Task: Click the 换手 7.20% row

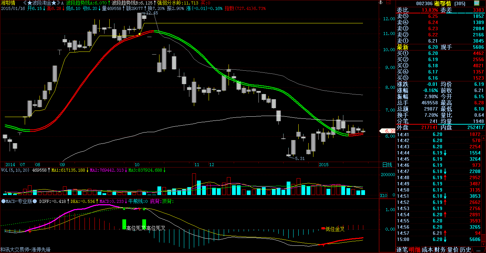Action: [417, 115]
